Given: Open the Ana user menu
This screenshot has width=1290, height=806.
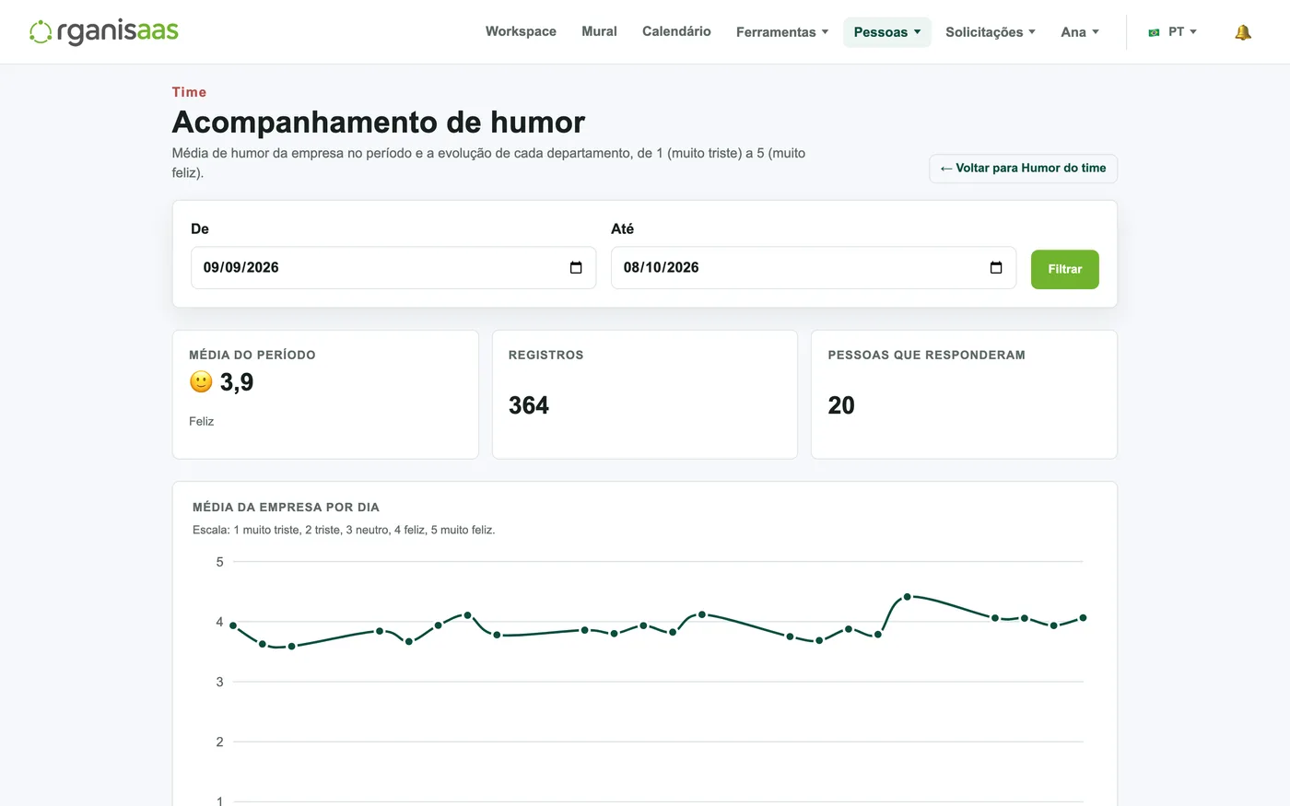Looking at the screenshot, I should [1080, 32].
